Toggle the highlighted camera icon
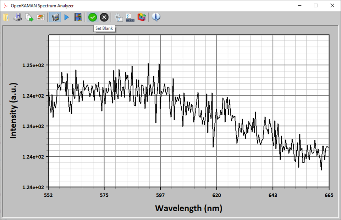This screenshot has height=220, width=341. click(55, 17)
